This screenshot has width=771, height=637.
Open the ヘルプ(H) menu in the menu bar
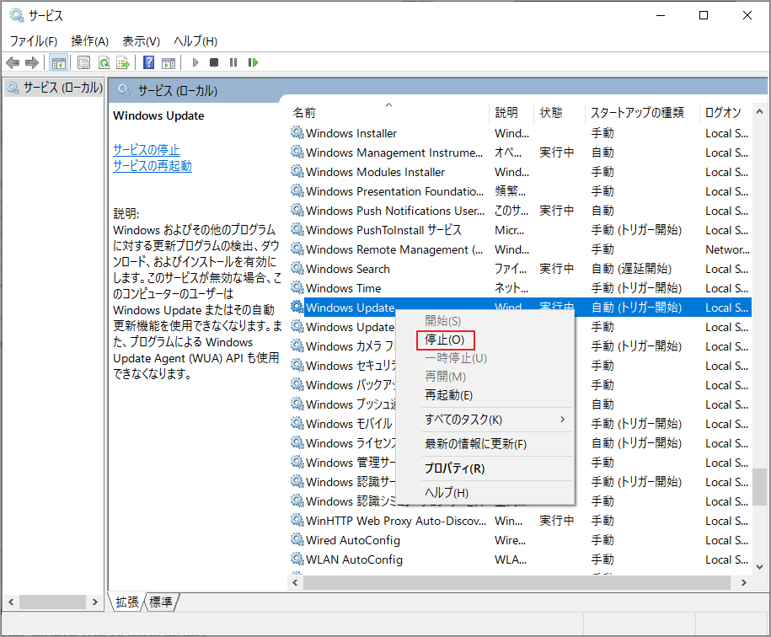(x=195, y=40)
